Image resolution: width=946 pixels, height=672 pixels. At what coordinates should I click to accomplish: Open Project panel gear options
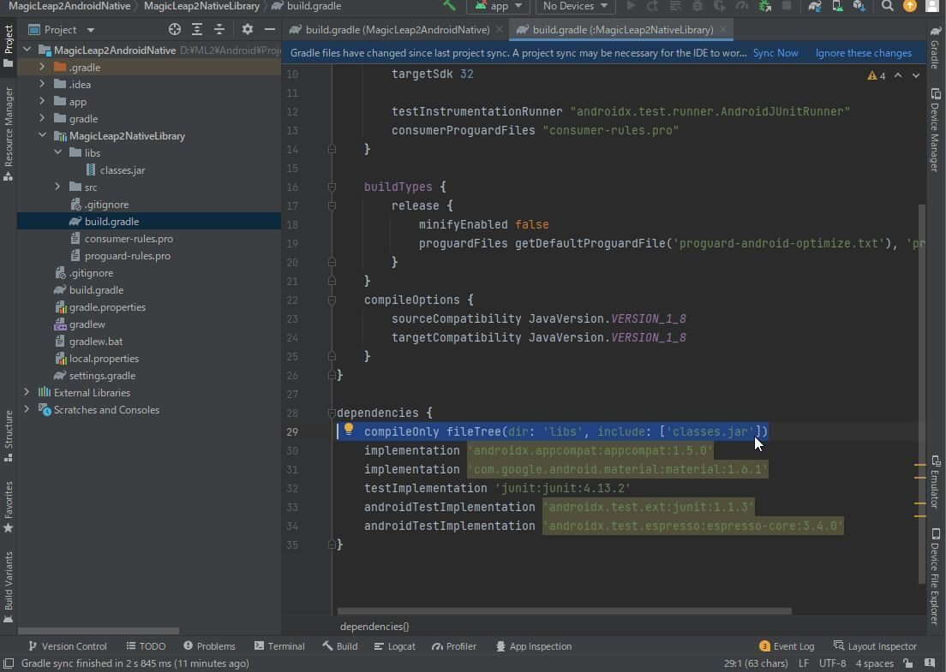(248, 29)
